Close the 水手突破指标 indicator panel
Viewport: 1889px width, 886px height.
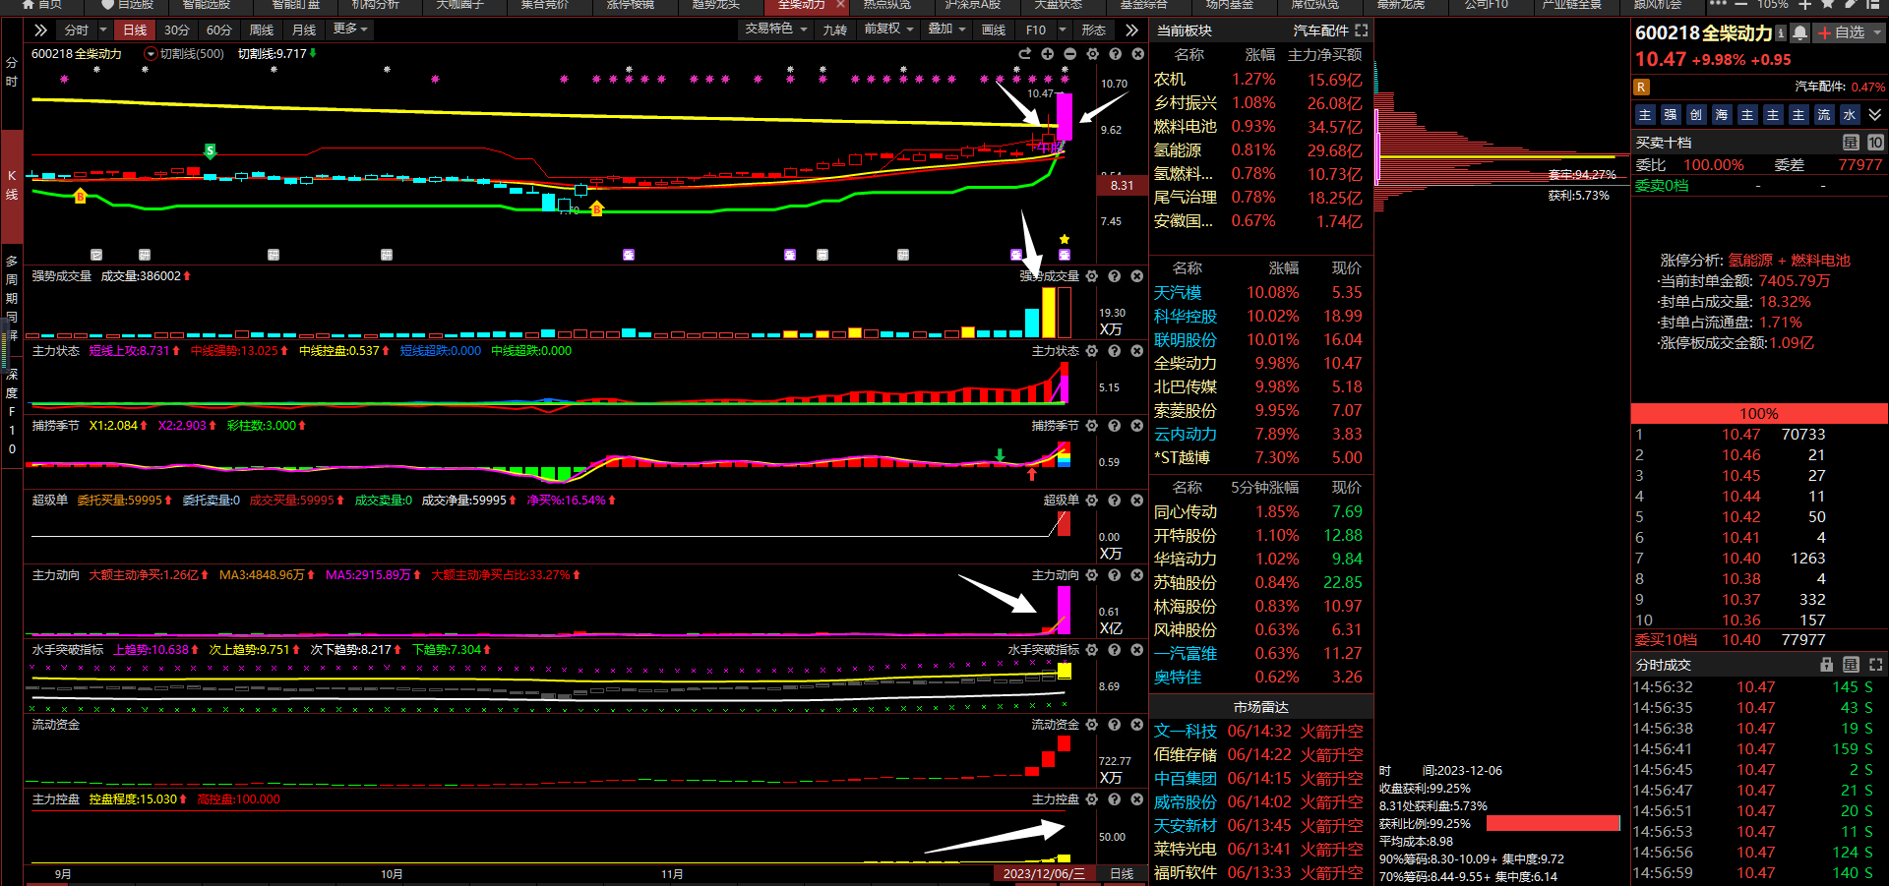pos(1137,650)
